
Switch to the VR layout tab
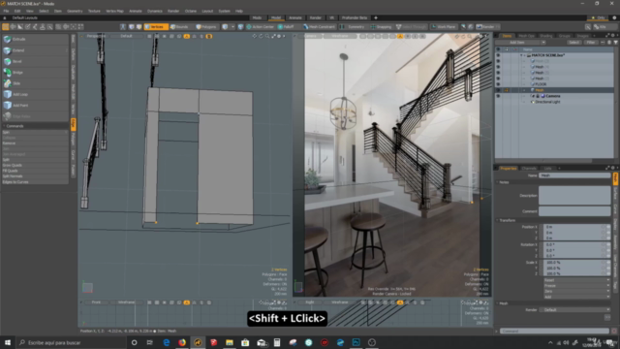click(x=331, y=17)
